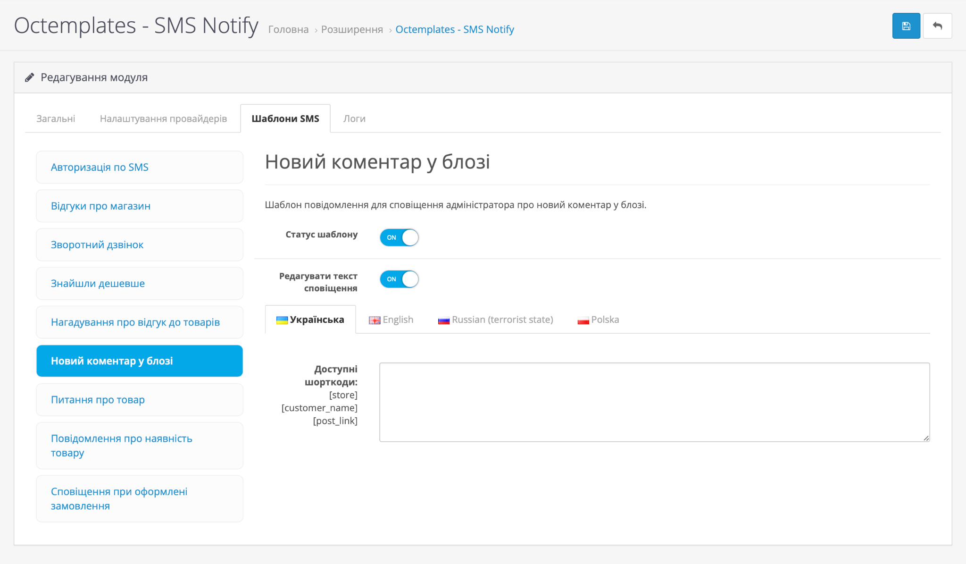Open Сповіщення при оформлені замовлення template
966x564 pixels.
tap(140, 498)
